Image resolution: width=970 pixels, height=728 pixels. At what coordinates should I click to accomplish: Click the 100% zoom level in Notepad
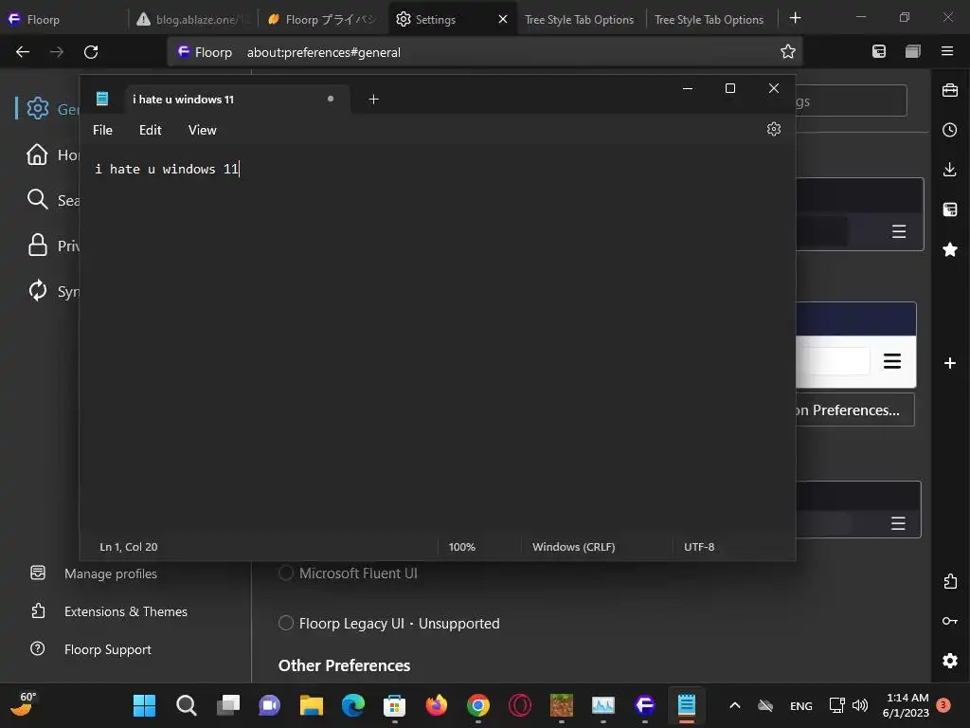click(x=461, y=547)
